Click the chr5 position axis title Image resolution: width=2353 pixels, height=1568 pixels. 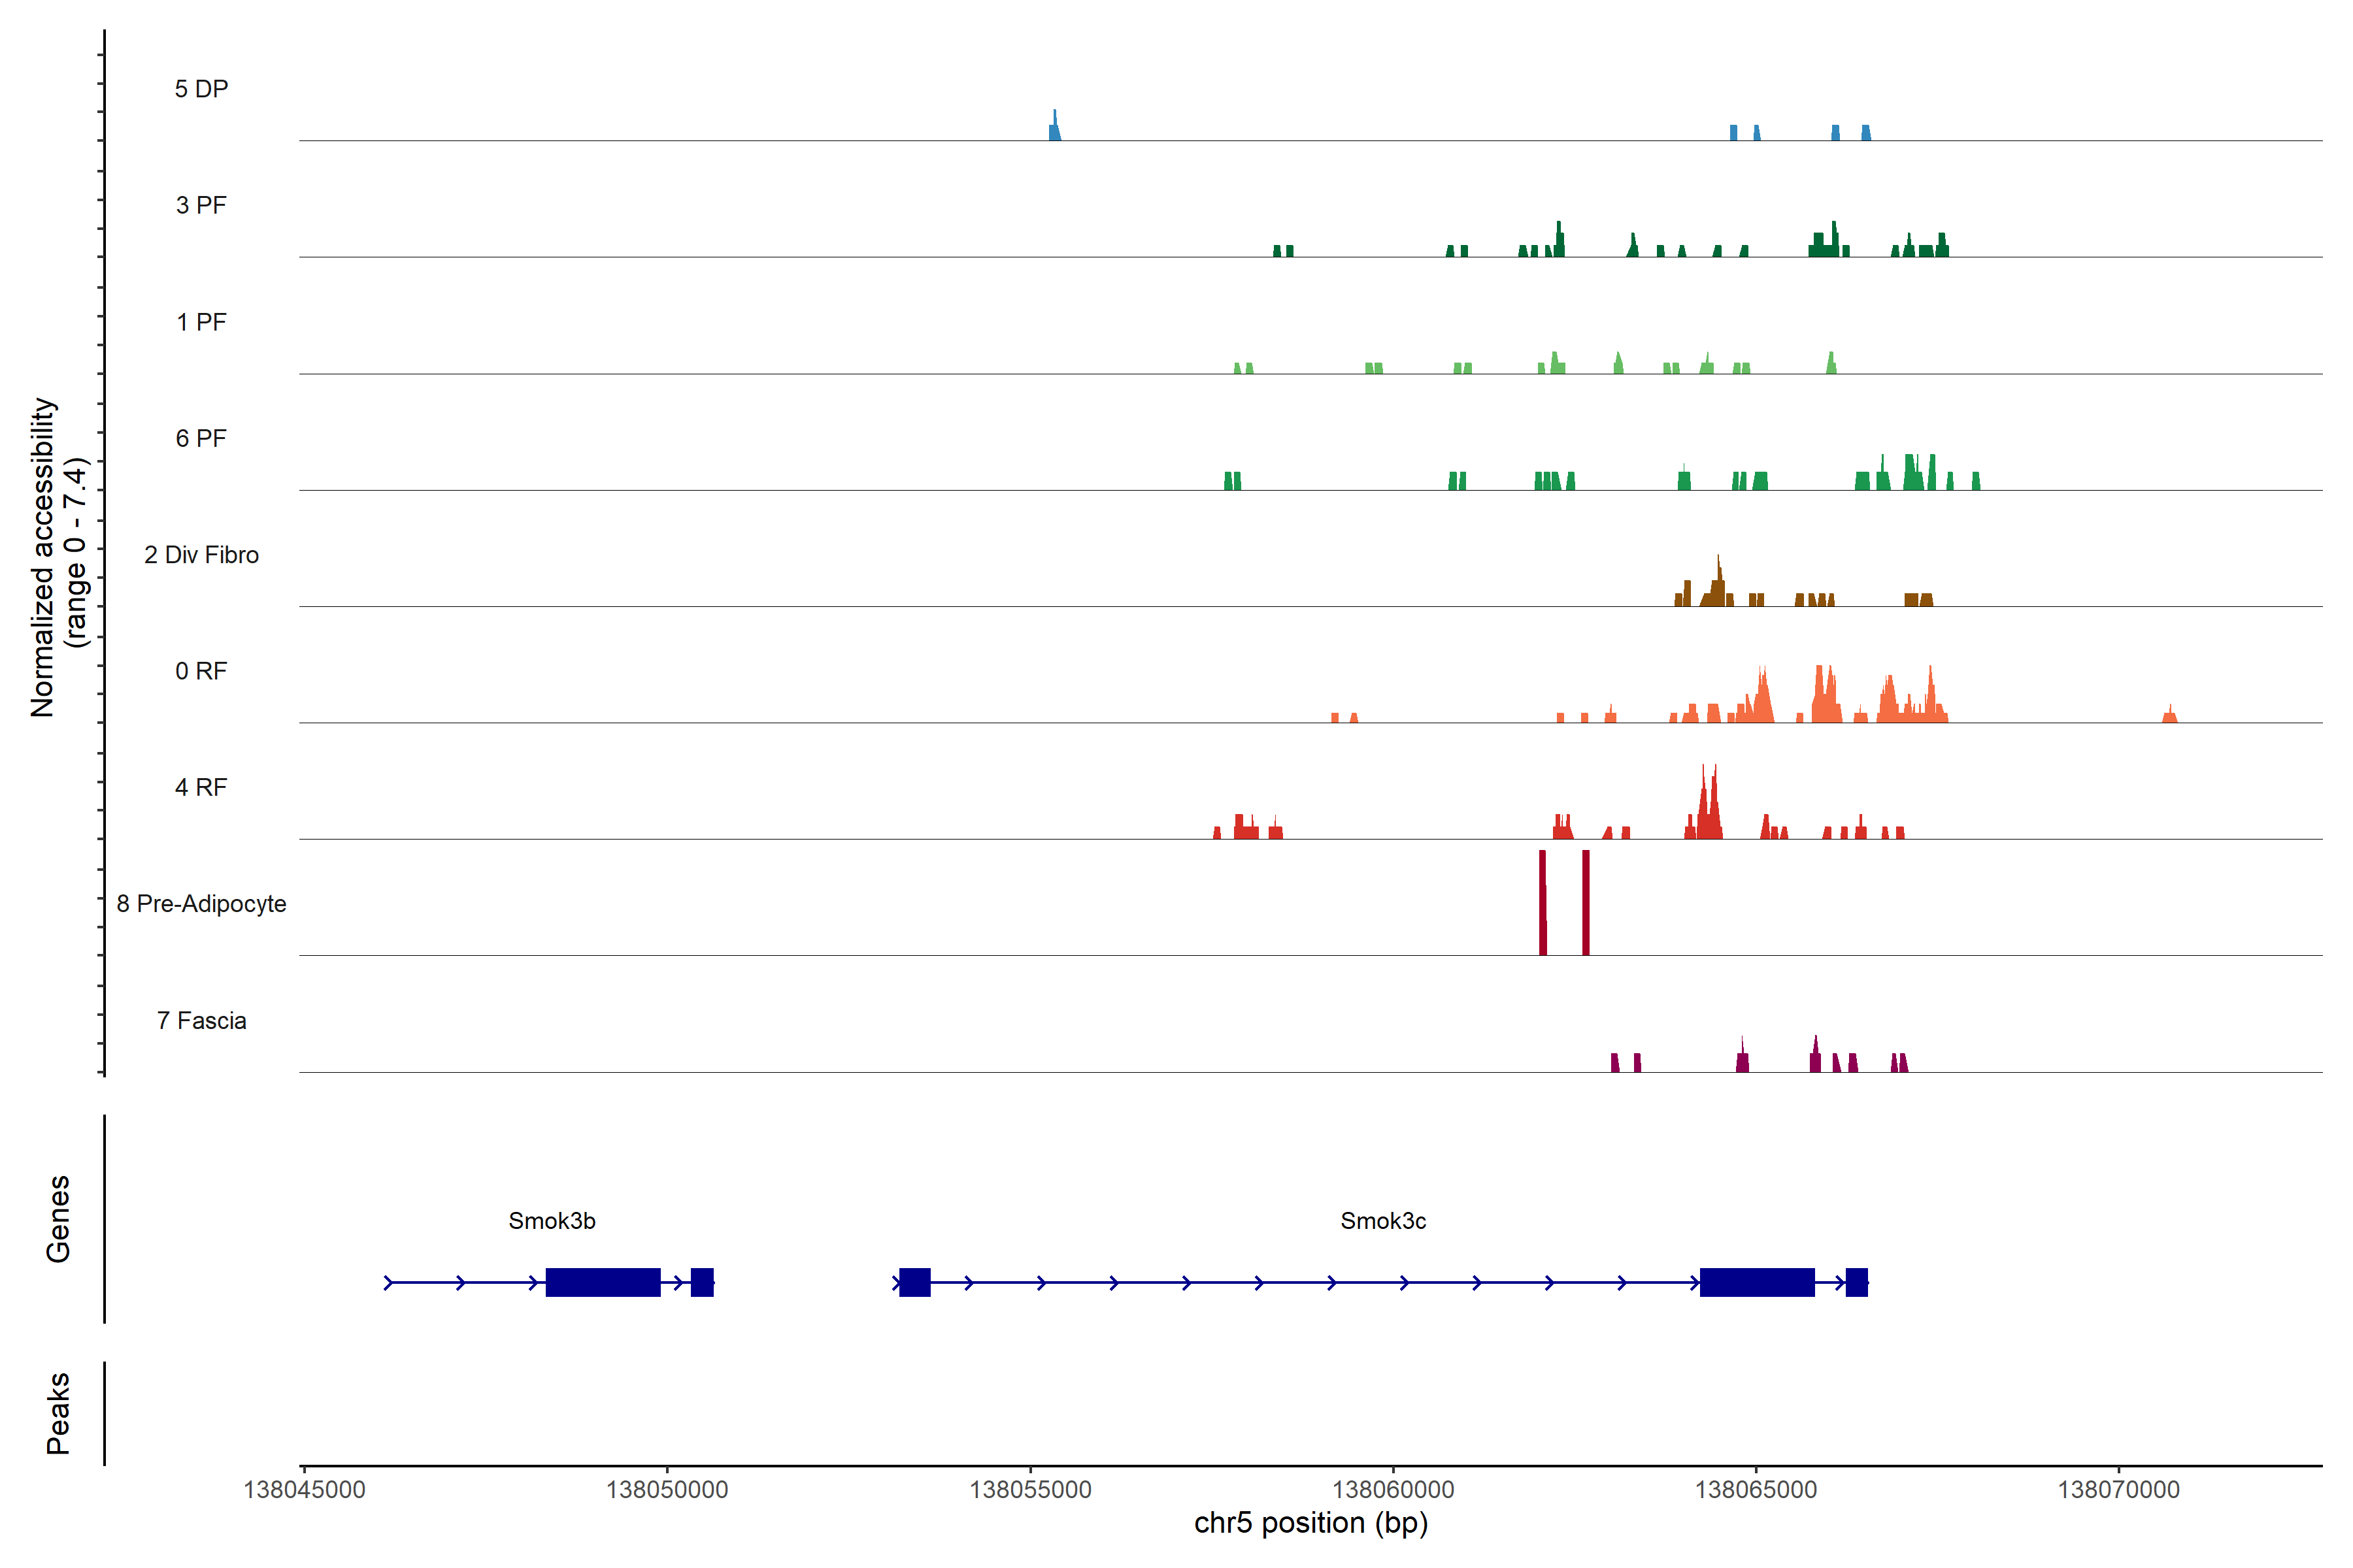click(1310, 1523)
